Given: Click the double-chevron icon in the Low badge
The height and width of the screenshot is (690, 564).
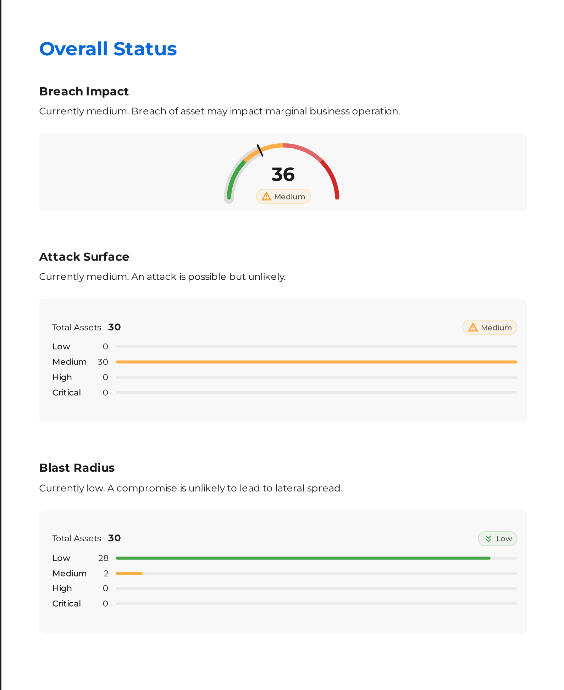Looking at the screenshot, I should (488, 538).
